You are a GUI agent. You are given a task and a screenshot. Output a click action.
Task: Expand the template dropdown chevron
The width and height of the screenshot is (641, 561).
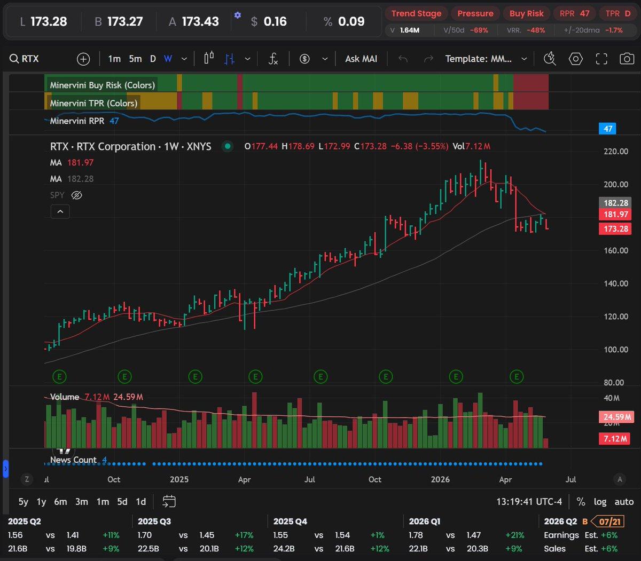point(524,59)
